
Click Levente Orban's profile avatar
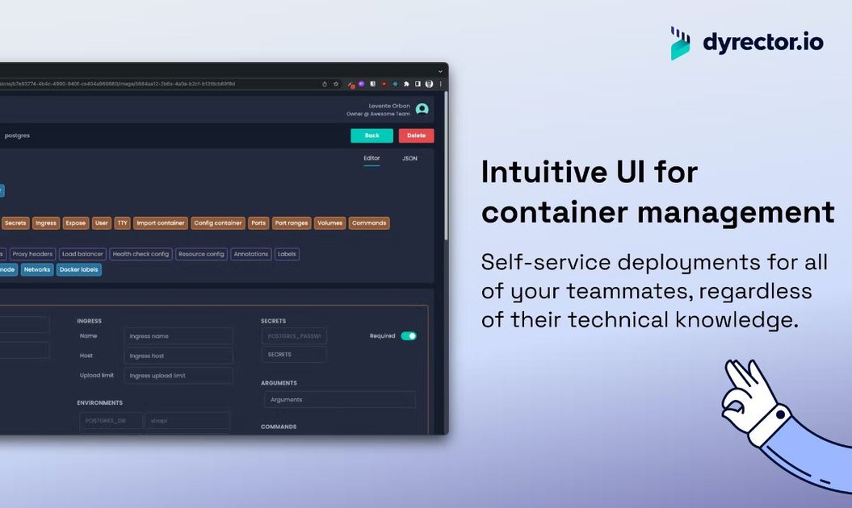tap(421, 109)
